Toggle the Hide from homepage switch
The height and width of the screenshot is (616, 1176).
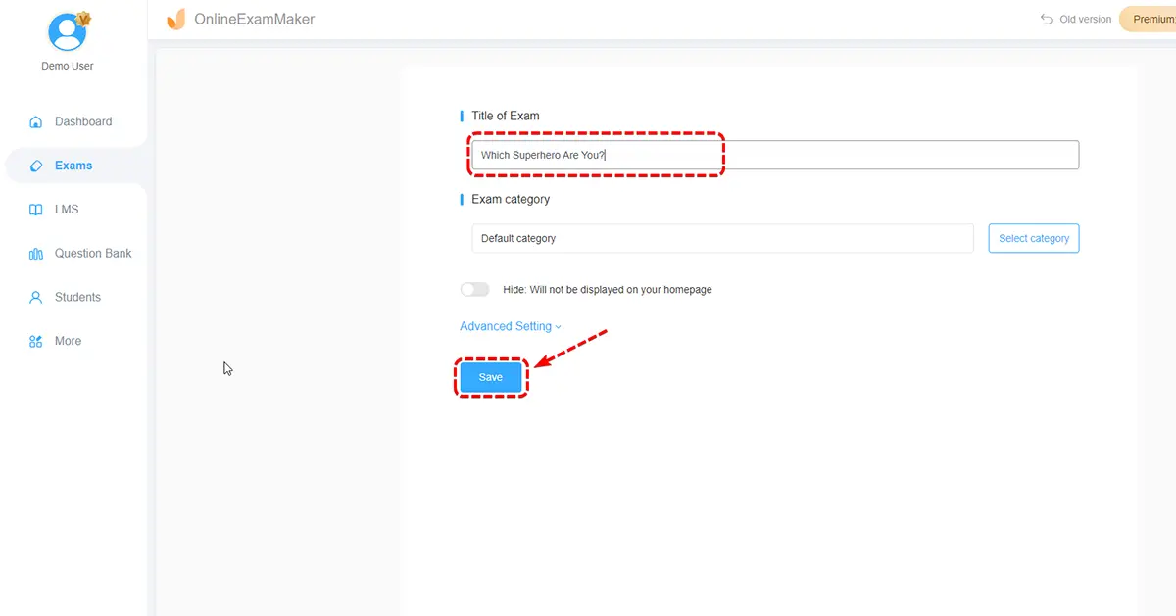tap(474, 290)
